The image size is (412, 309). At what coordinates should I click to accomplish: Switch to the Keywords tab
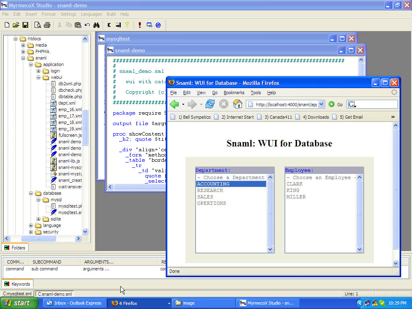click(x=17, y=284)
